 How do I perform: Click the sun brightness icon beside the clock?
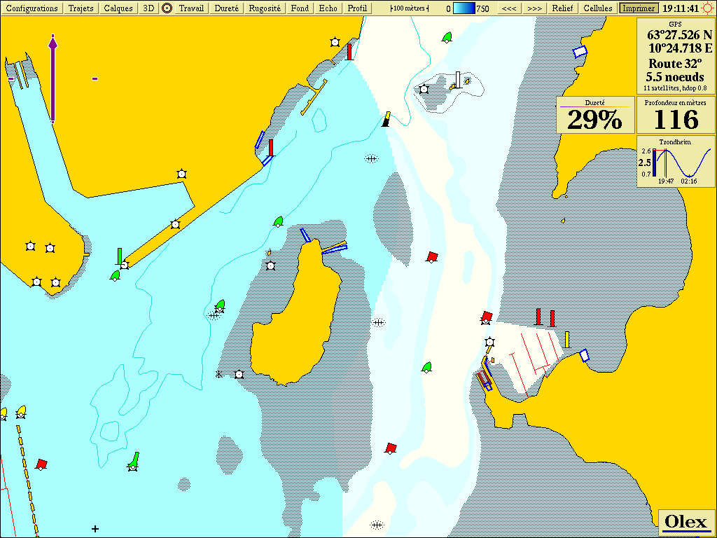tap(706, 8)
